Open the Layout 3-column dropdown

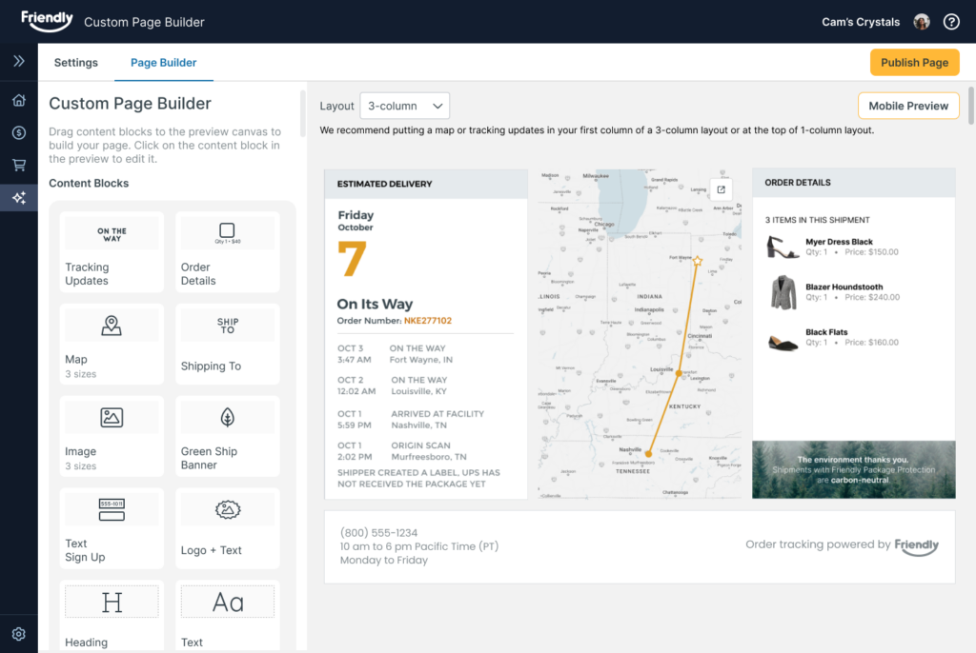coord(405,106)
